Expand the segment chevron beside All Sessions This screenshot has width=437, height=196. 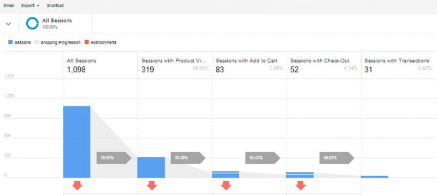tap(8, 24)
